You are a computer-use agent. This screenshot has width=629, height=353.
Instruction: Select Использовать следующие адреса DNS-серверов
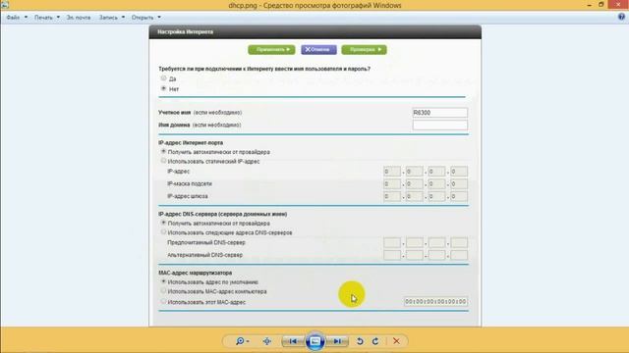(163, 232)
